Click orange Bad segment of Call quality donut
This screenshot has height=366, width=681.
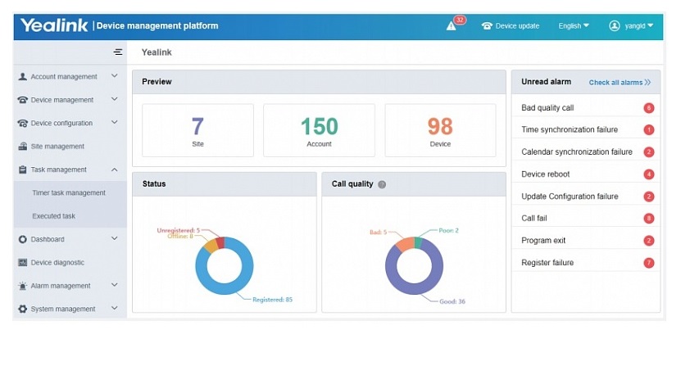406,245
